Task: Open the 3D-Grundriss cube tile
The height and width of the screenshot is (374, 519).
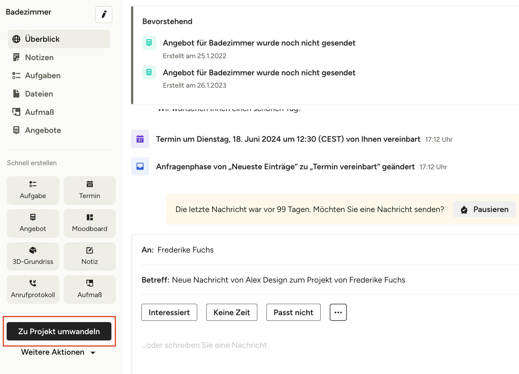Action: click(x=33, y=256)
